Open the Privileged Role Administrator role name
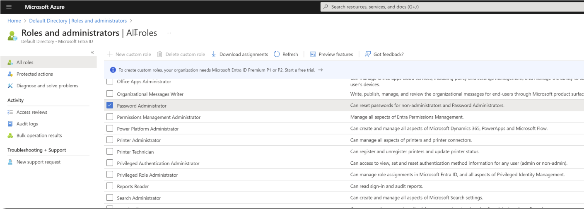This screenshot has height=209, width=584. (x=147, y=175)
